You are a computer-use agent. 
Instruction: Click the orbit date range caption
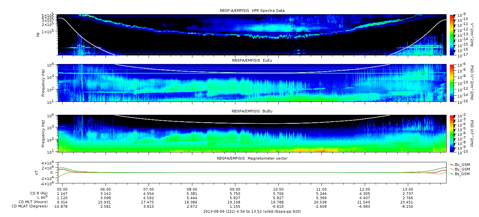tap(252, 211)
